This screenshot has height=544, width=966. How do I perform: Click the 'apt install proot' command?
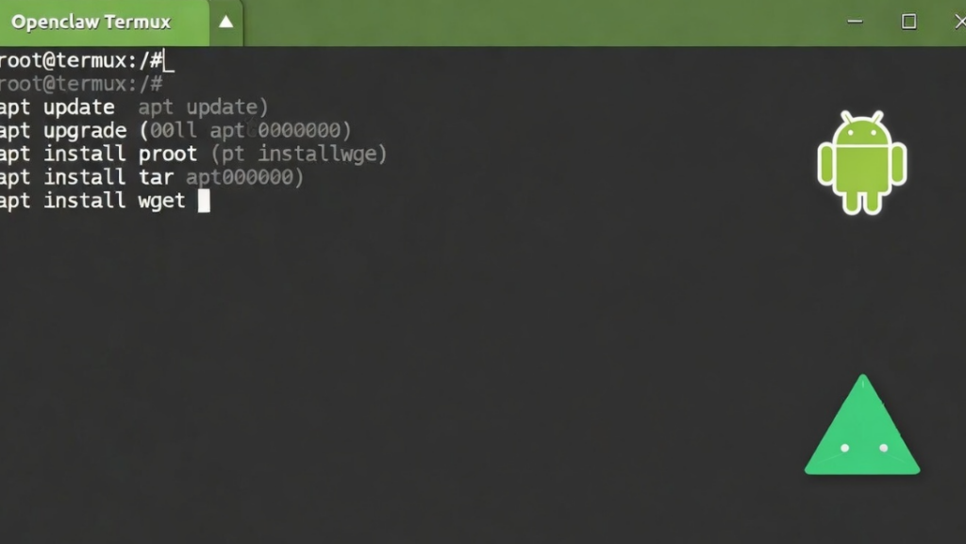[x=97, y=154]
